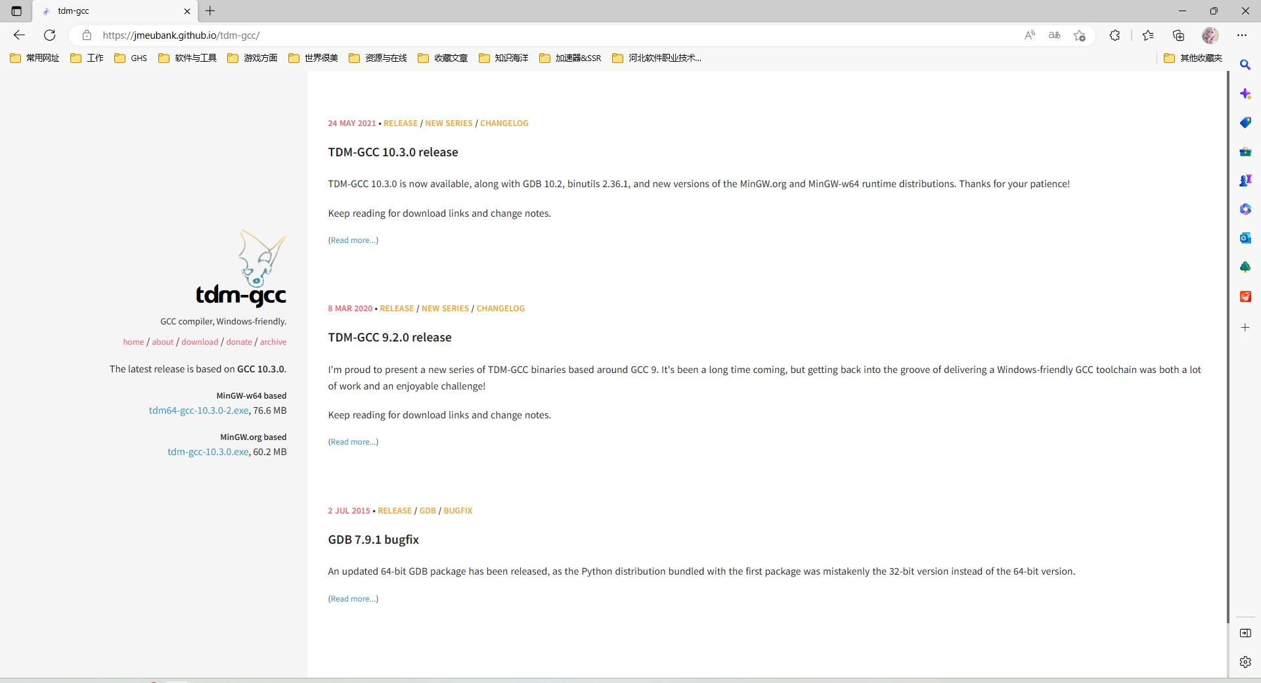Open the 资源与在线 bookmarks folder
1261x683 pixels.
[378, 58]
